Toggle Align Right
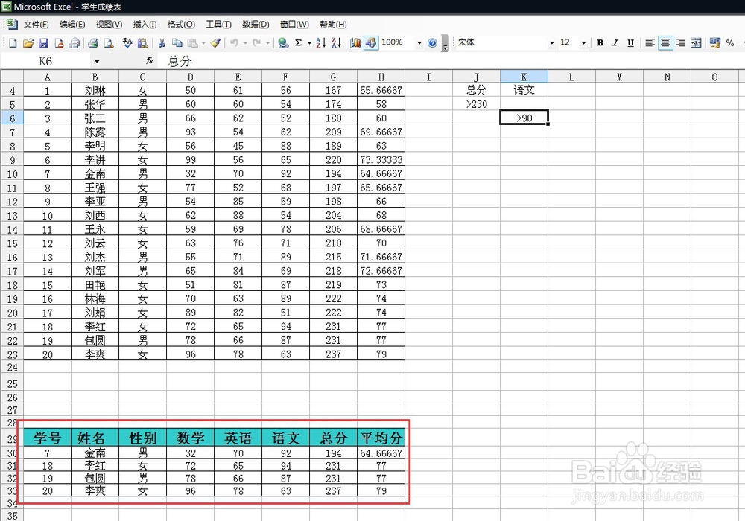The width and height of the screenshot is (745, 521). pyautogui.click(x=681, y=43)
